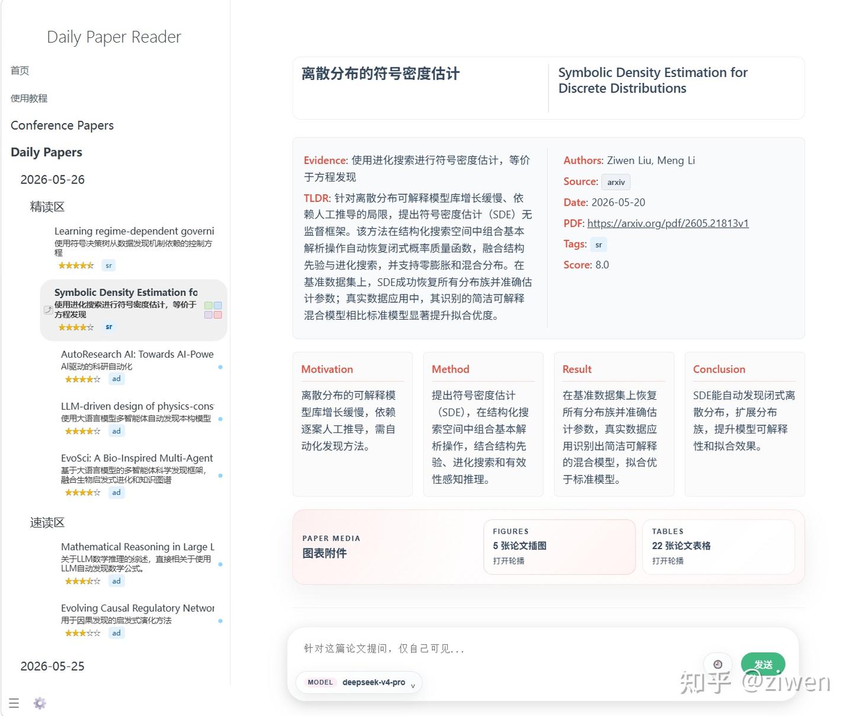This screenshot has width=853, height=716.
Task: Open the 22 张论文表格 tables carousel
Action: [718, 547]
